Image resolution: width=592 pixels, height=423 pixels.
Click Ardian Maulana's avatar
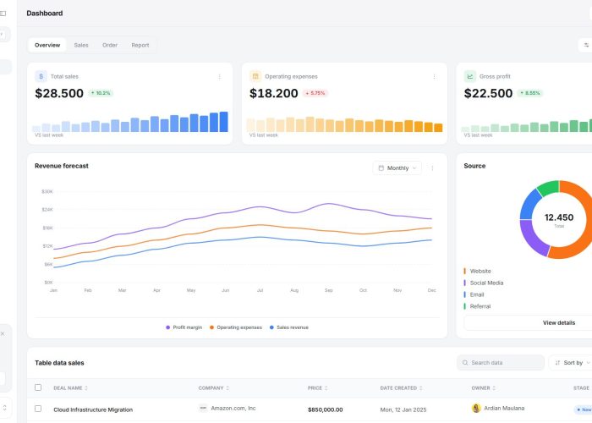[476, 409]
